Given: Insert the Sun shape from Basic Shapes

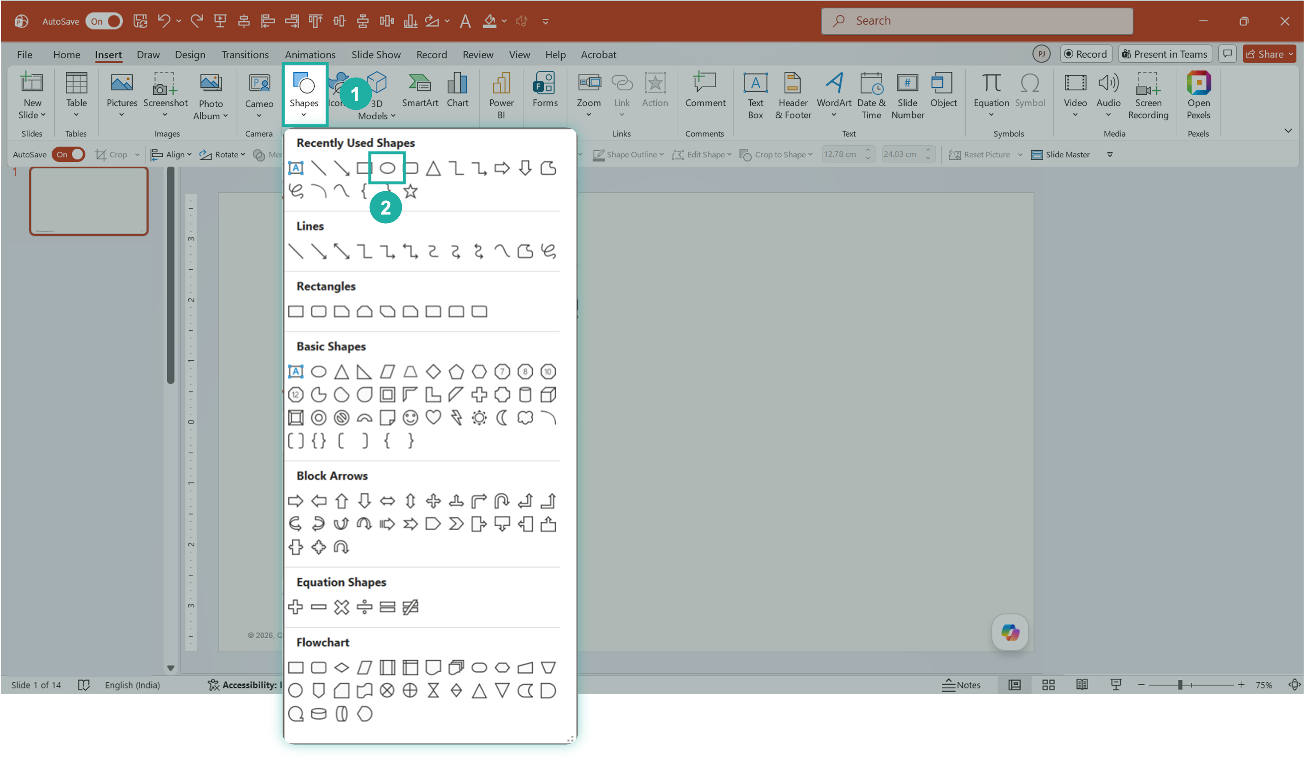Looking at the screenshot, I should pos(479,417).
